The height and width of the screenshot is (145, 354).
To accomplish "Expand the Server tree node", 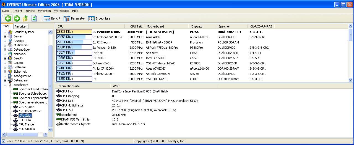I will [x=5, y=36].
